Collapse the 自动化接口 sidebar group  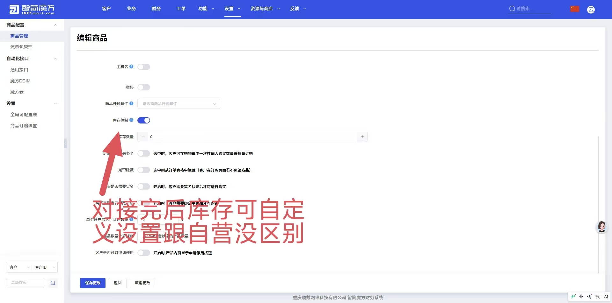55,59
